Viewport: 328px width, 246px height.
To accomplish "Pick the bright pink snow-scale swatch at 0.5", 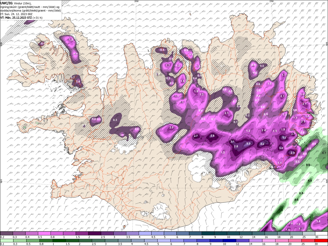I will (x=44, y=233).
